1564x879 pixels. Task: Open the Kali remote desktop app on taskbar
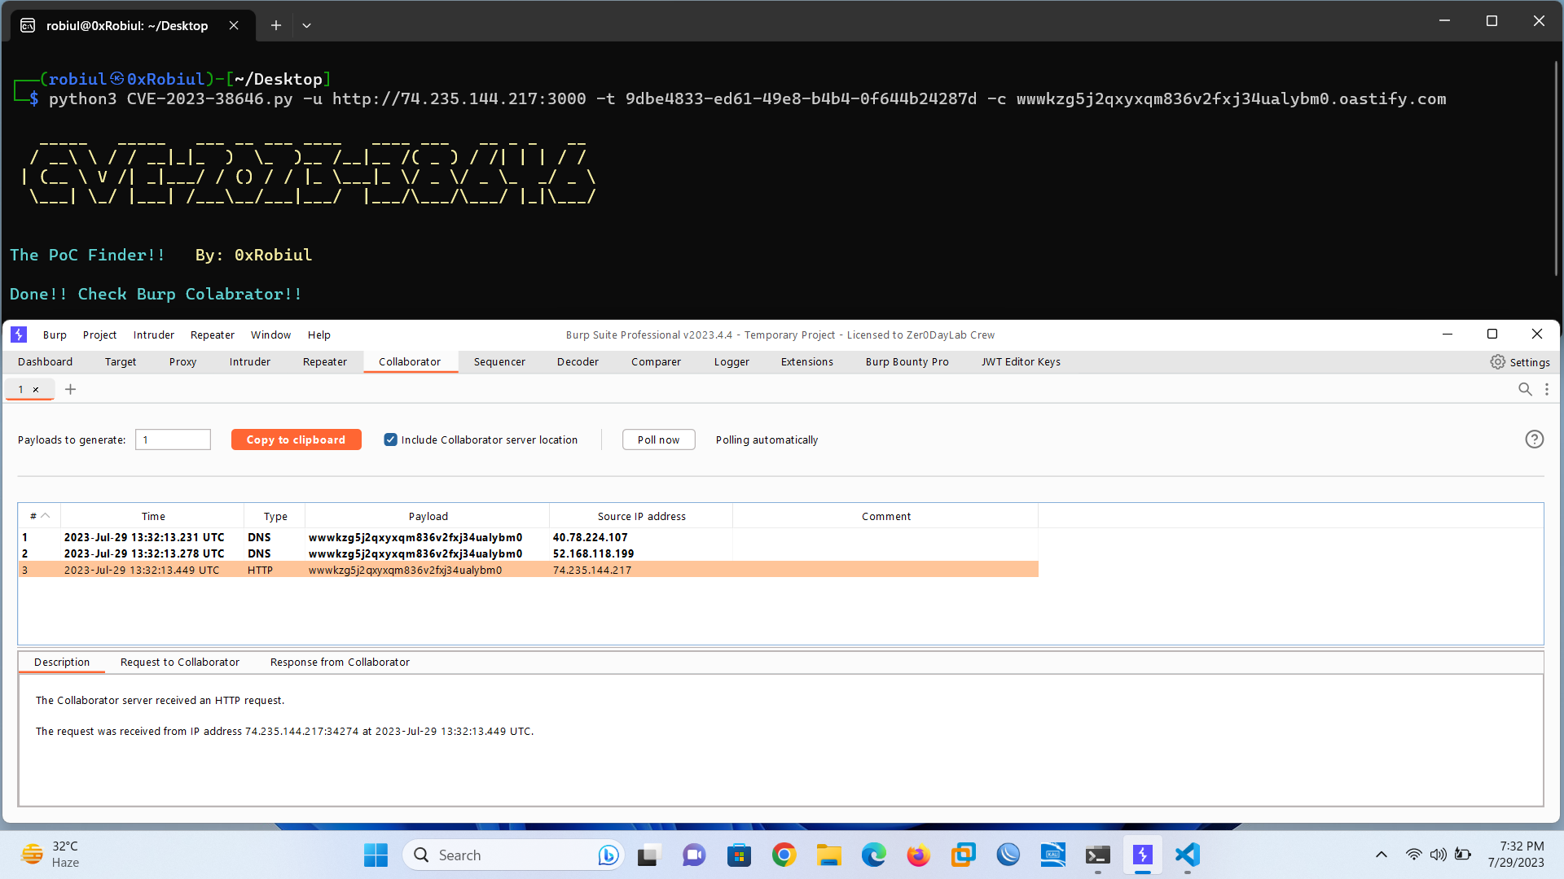point(1052,855)
